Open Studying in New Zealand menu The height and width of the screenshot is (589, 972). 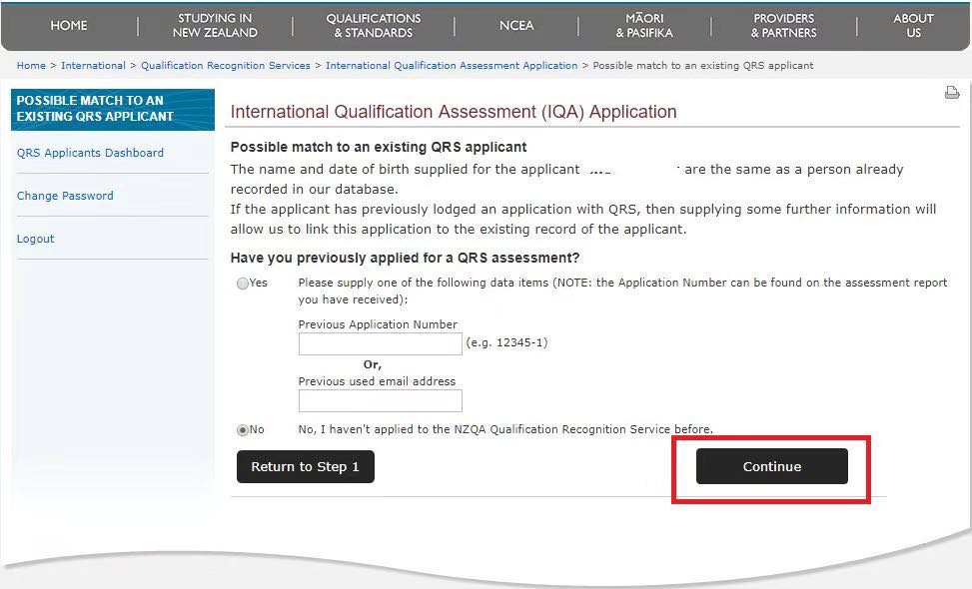coord(215,25)
